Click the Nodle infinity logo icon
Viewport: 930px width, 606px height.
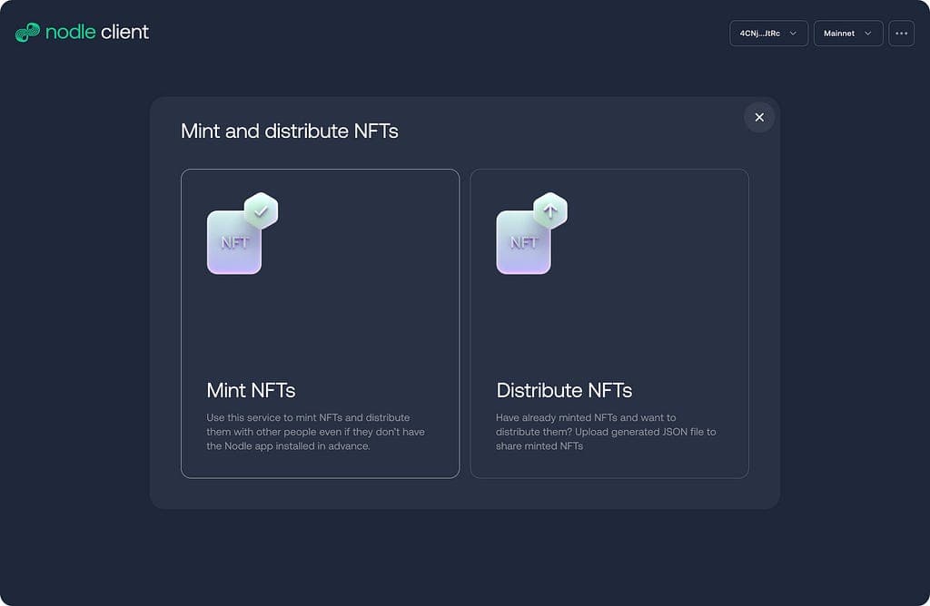tap(27, 33)
